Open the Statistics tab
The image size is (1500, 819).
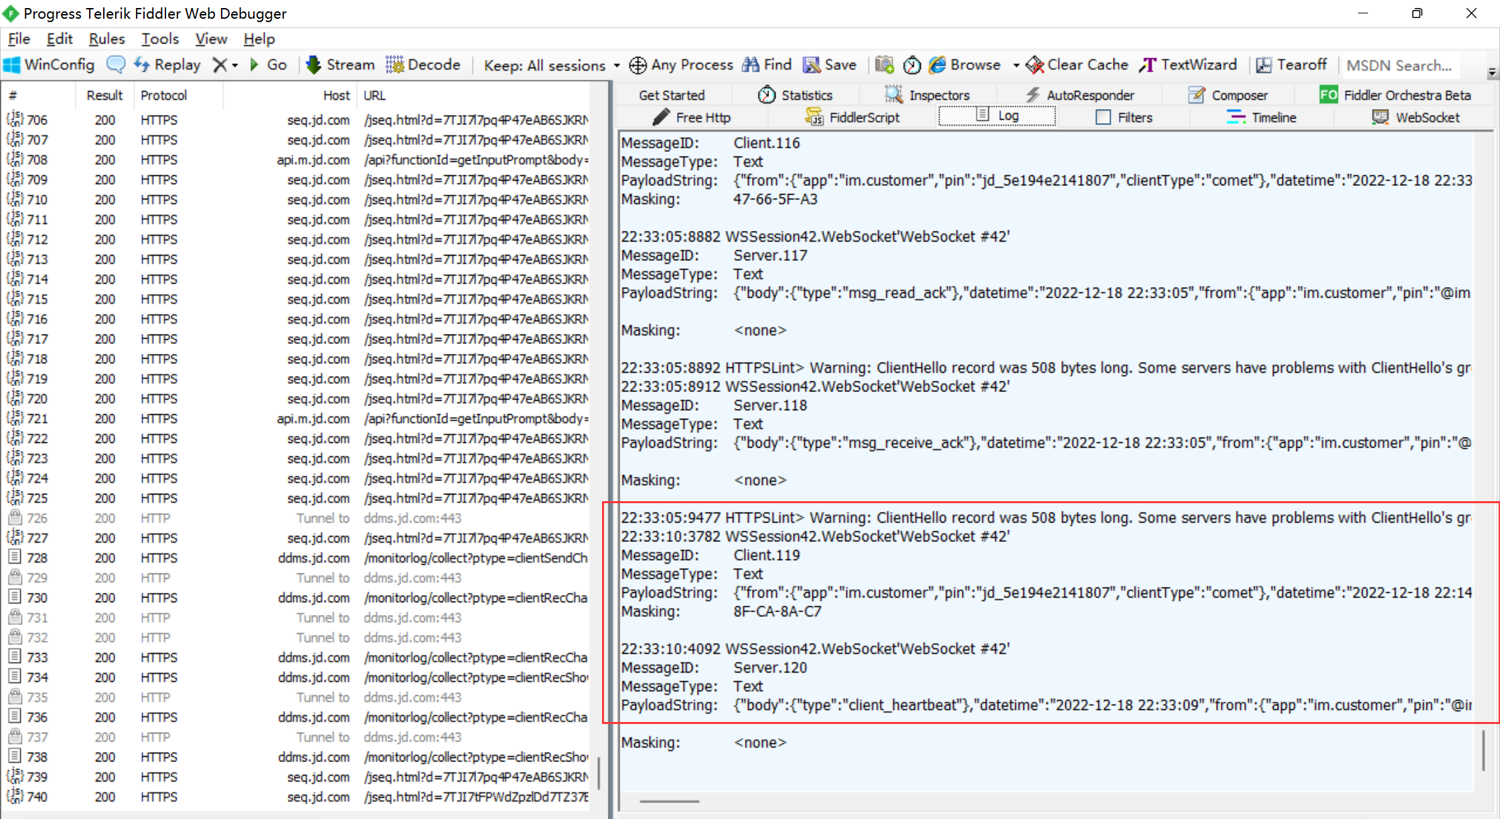pos(798,94)
